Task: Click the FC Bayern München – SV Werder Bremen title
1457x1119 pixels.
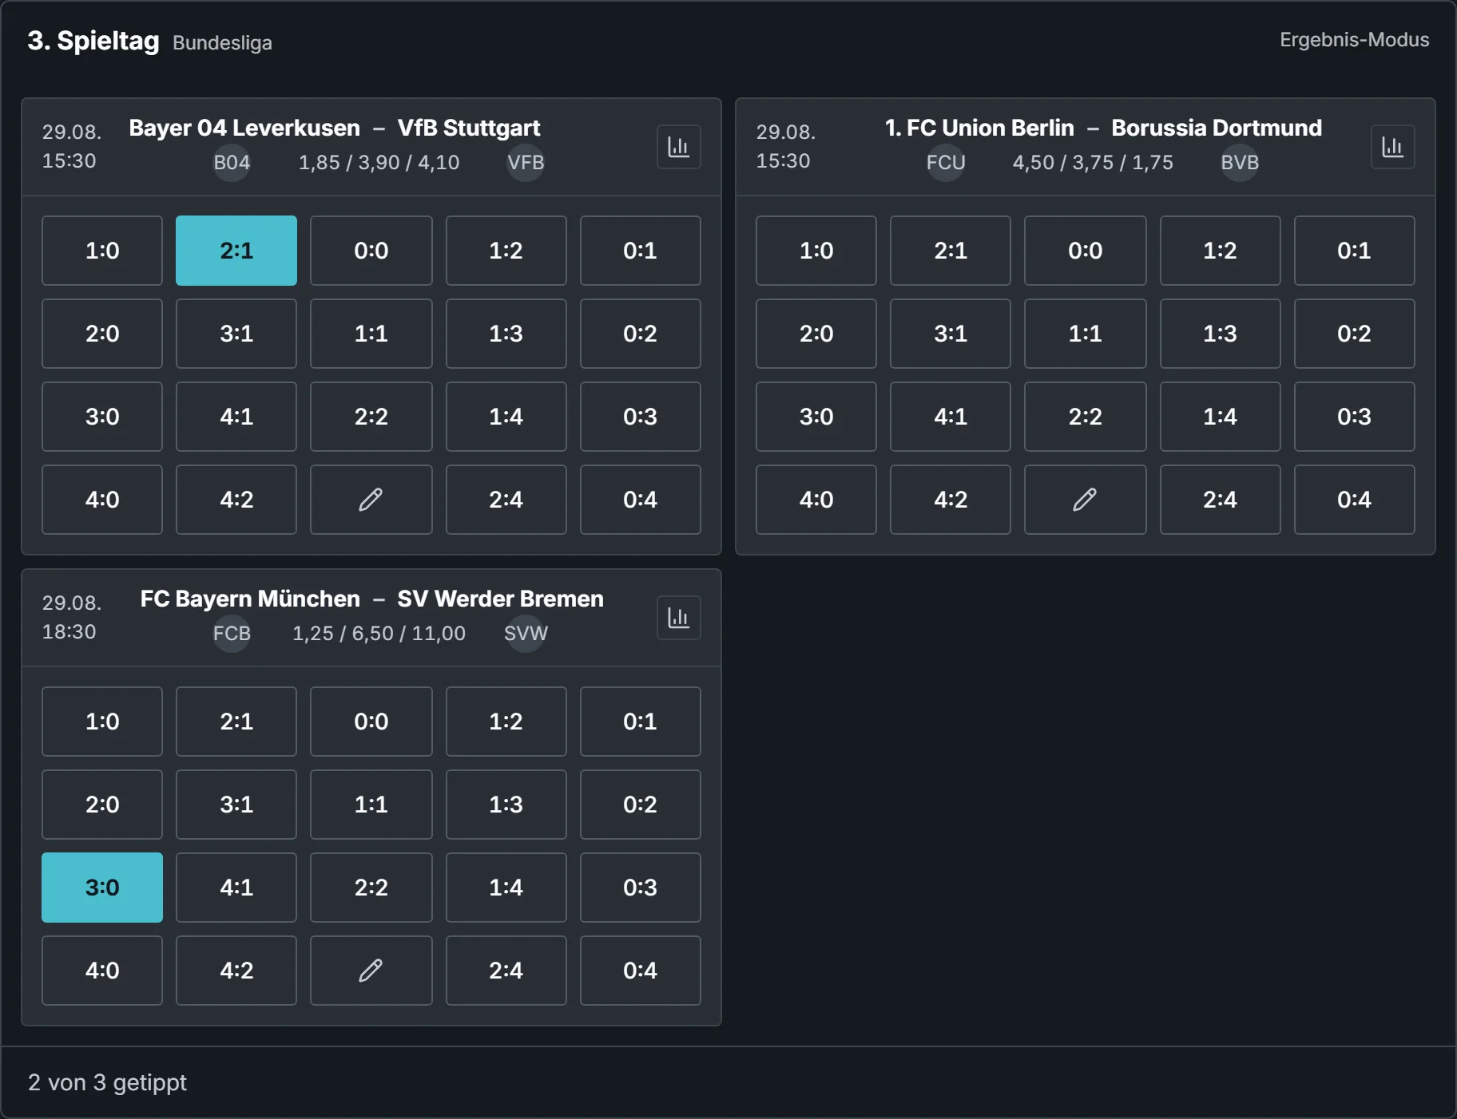Action: click(x=372, y=599)
